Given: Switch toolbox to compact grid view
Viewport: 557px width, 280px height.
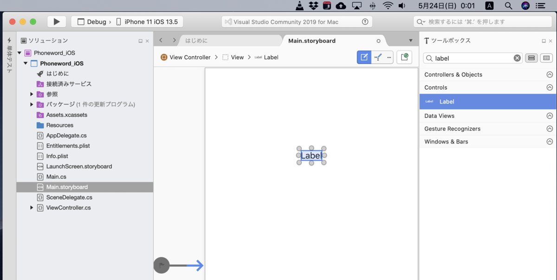Looking at the screenshot, I should (x=546, y=58).
